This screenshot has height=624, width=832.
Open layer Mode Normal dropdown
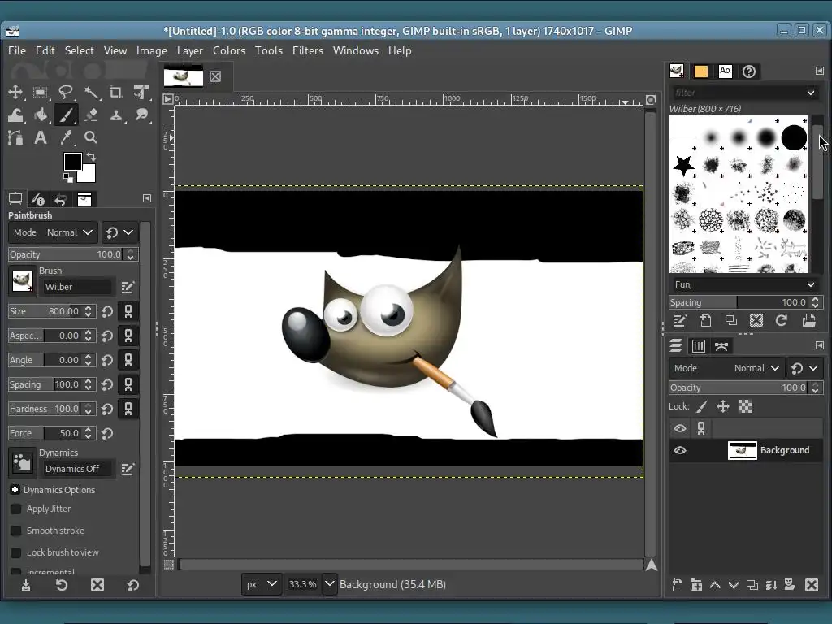[726, 368]
